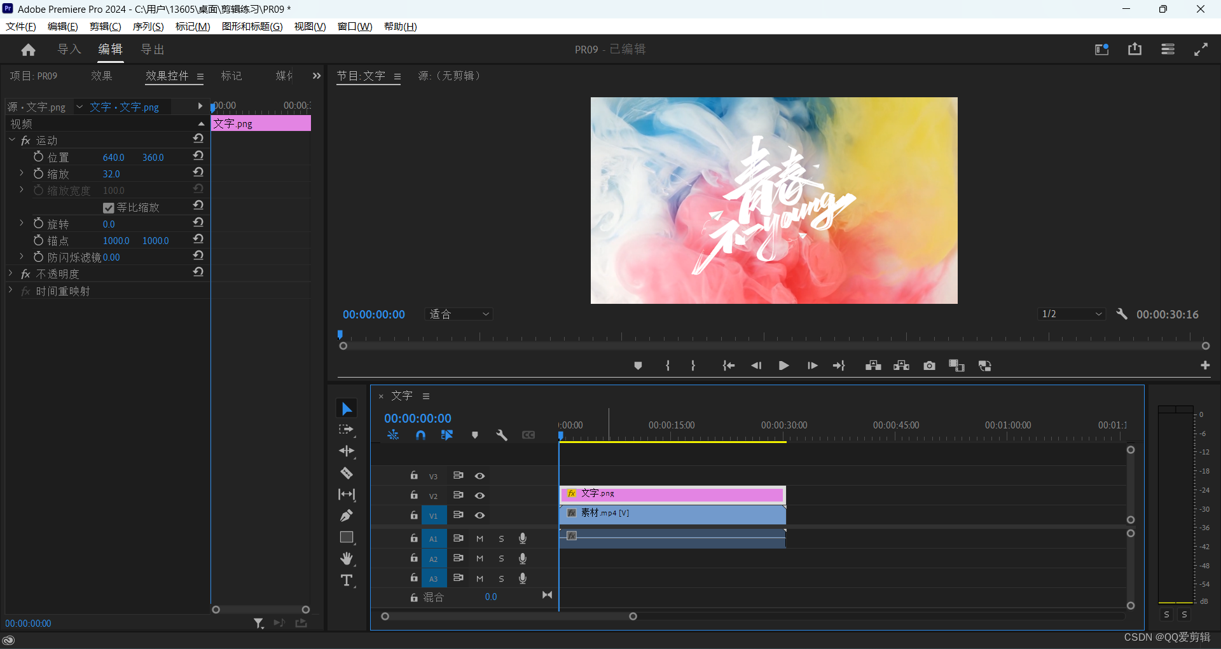Switch to 效果 panel tab
Image resolution: width=1221 pixels, height=649 pixels.
(x=101, y=76)
